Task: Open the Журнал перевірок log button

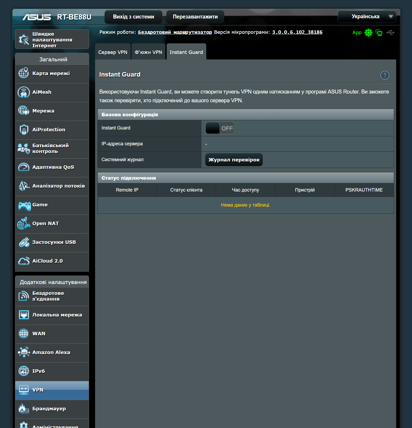Action: pos(234,160)
